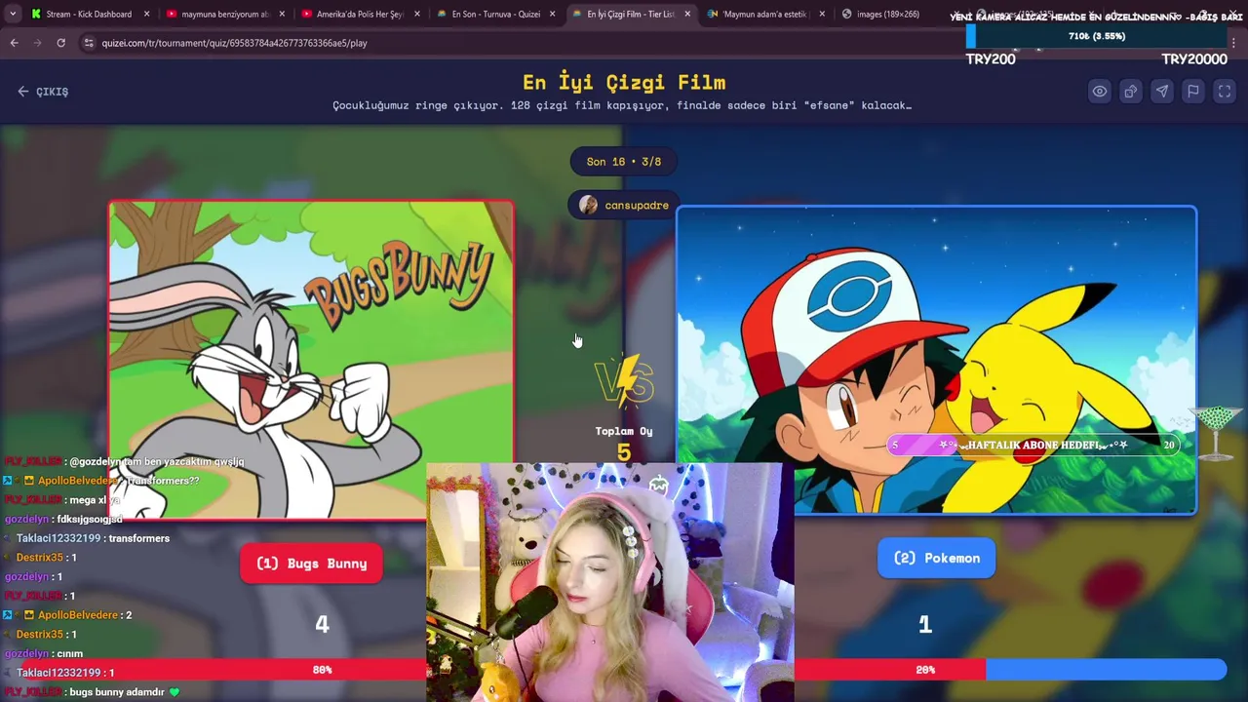Click the streamer webcam overlay

pos(610,583)
